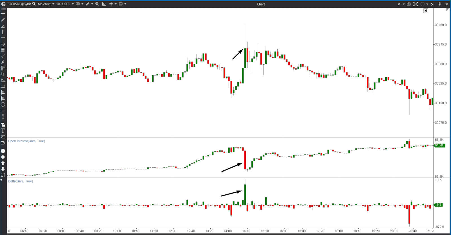Image resolution: width=451 pixels, height=235 pixels.
Task: Close the chart window with the X button
Action: [x=446, y=4]
